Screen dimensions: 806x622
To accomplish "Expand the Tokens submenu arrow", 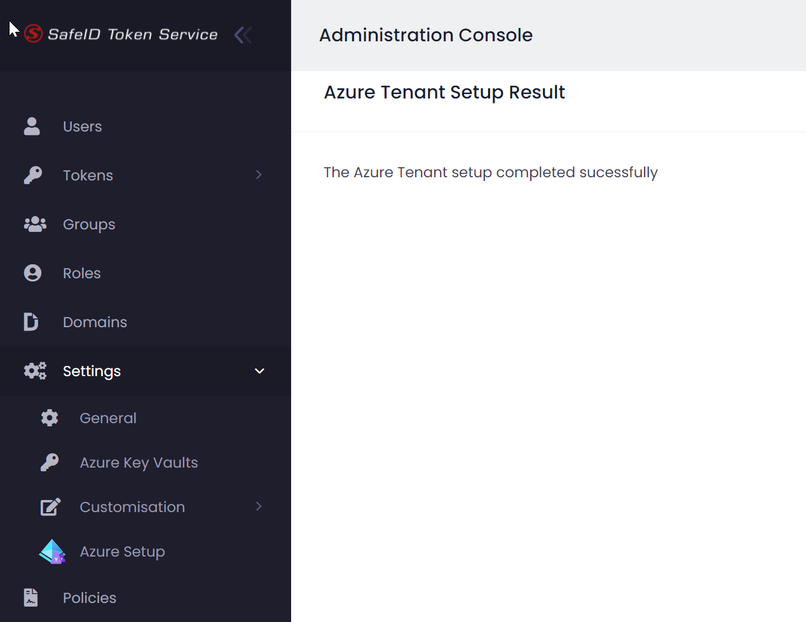I will click(259, 175).
